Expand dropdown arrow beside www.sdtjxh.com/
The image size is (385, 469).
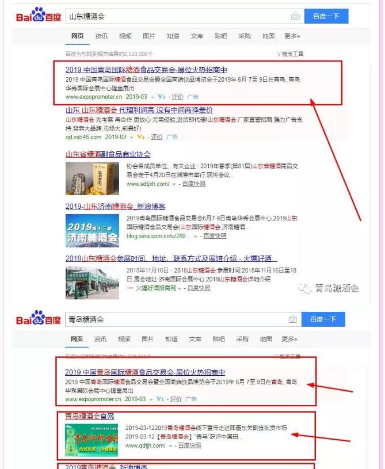174,184
